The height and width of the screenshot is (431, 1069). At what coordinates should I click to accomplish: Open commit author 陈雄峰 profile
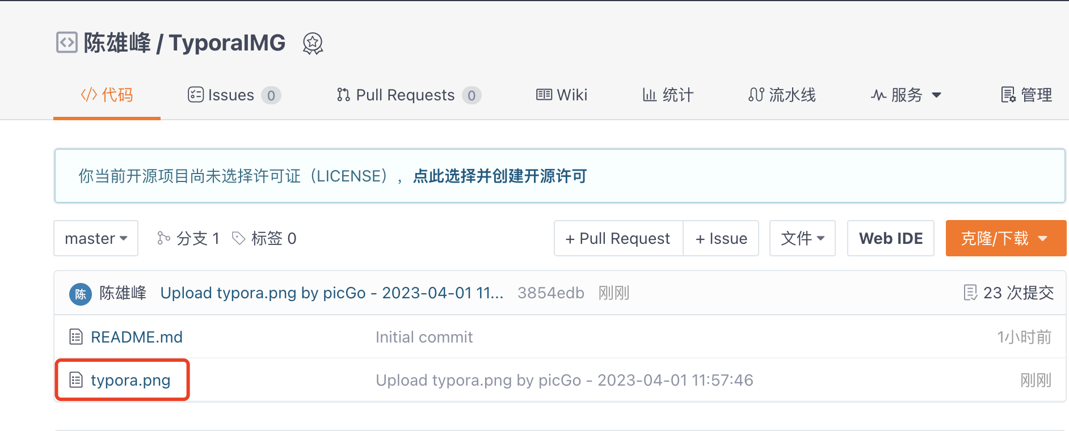pyautogui.click(x=123, y=293)
